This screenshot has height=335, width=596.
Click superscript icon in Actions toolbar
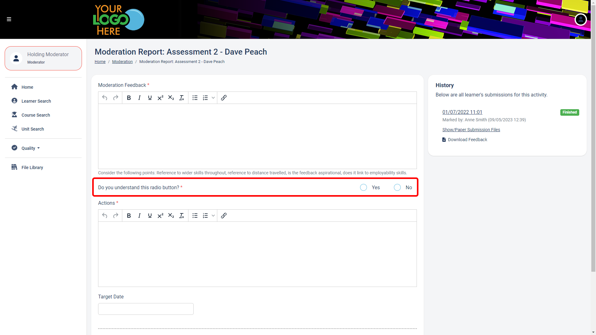[160, 216]
